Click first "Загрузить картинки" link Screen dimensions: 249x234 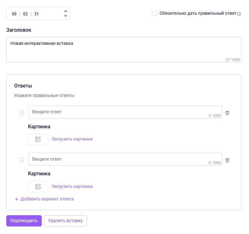[72, 139]
